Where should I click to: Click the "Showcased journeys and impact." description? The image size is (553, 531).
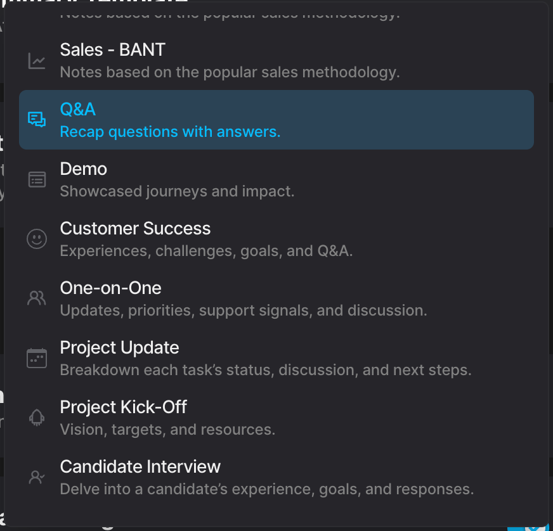pos(177,191)
